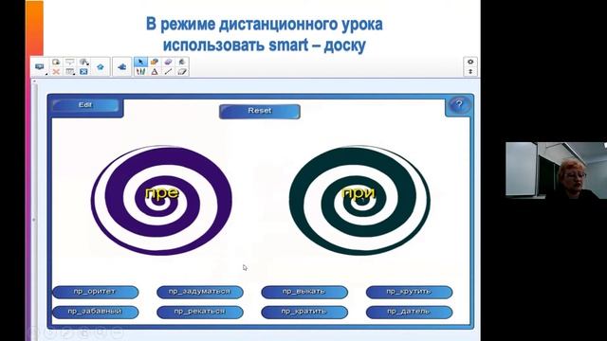Click the dark green 'при' vortex
This screenshot has height=341, width=607.
[x=359, y=201]
